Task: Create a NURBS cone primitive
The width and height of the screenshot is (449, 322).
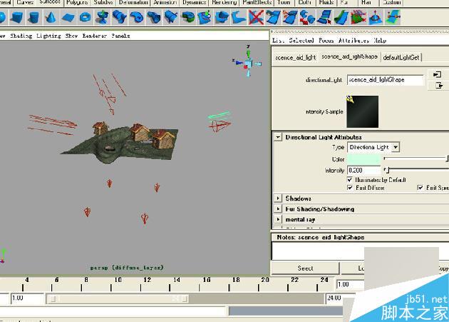Action: point(51,17)
